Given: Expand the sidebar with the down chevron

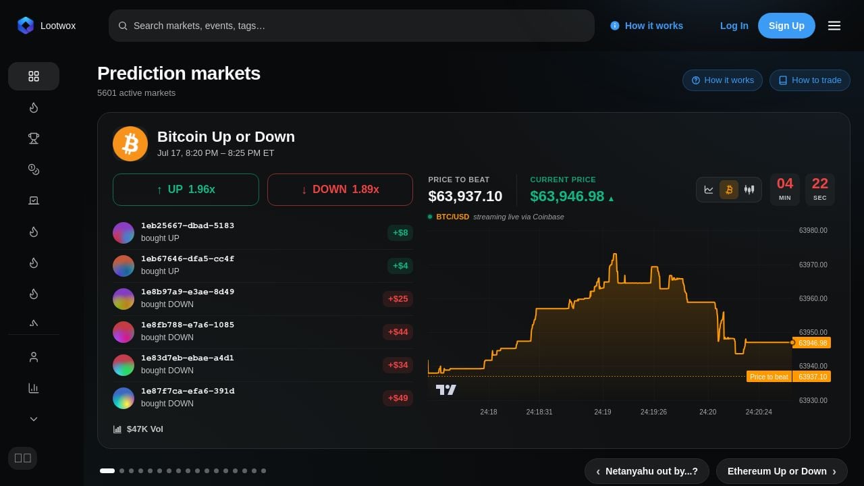Looking at the screenshot, I should [x=34, y=419].
